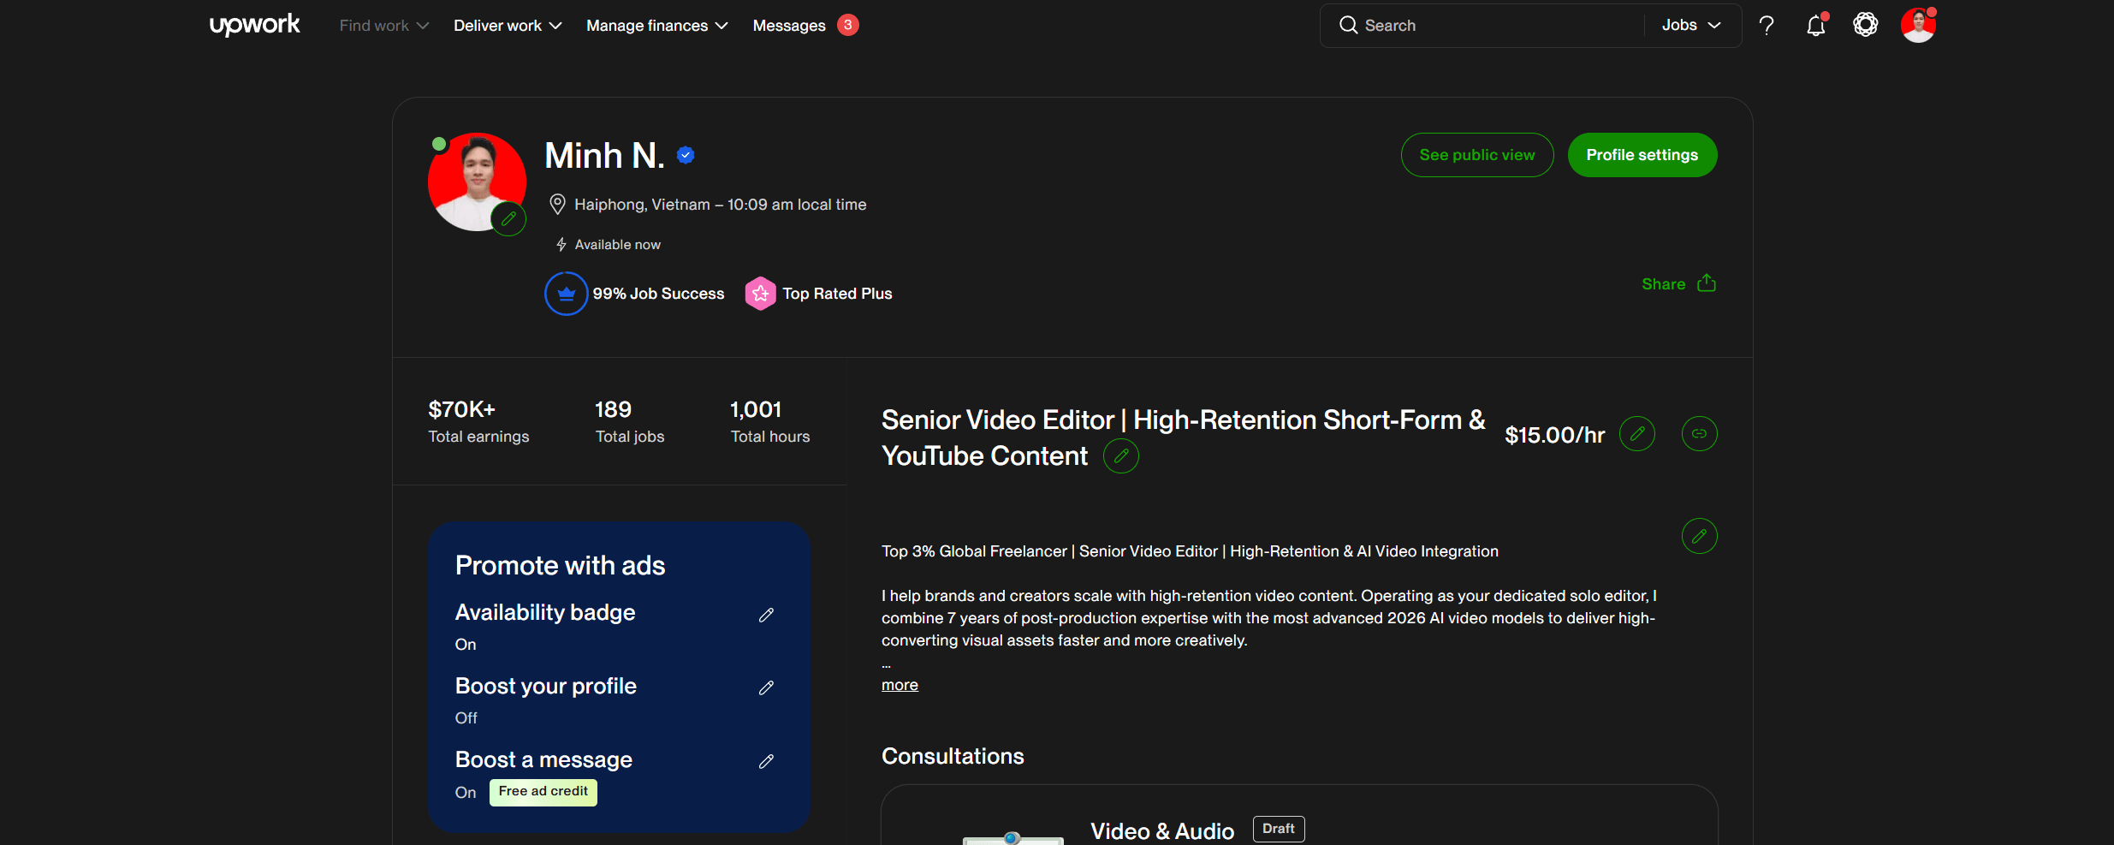Edit the profile title pencil icon
The height and width of the screenshot is (845, 2114).
(x=1121, y=456)
